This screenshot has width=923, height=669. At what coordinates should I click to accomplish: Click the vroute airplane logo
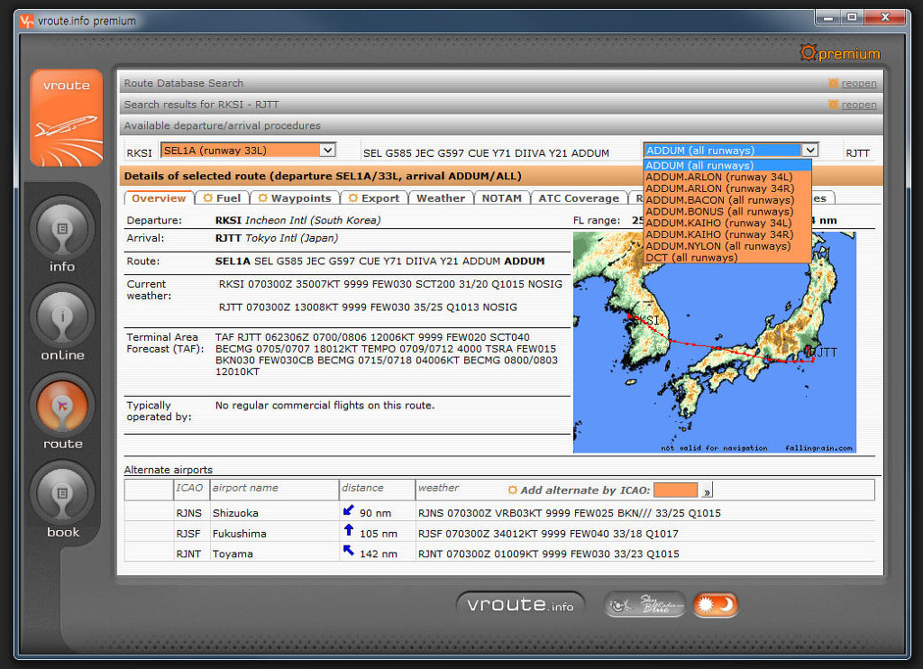tap(67, 118)
